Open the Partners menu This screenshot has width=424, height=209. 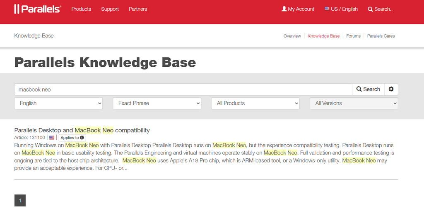pos(138,9)
